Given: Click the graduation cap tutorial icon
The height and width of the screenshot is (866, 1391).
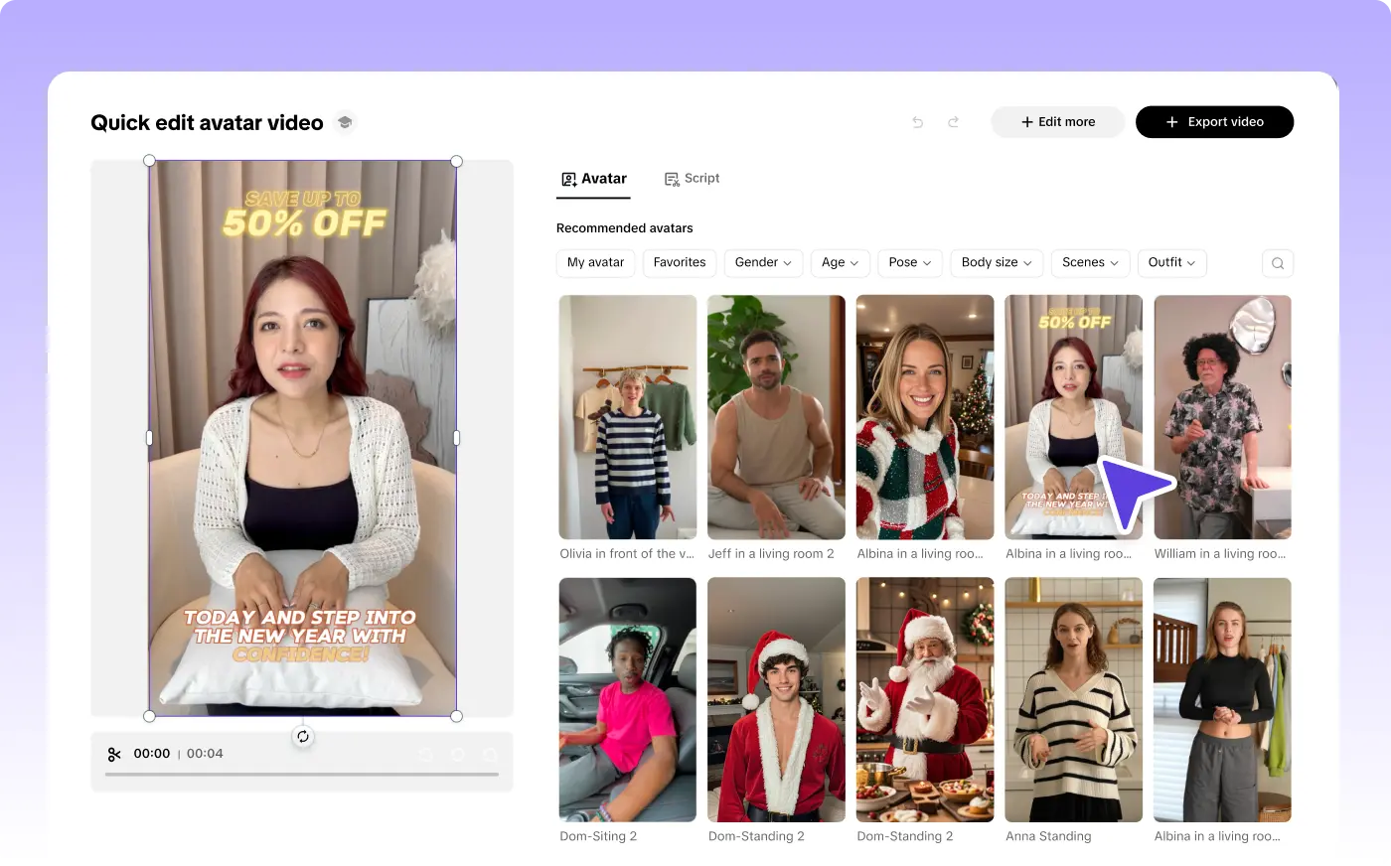Looking at the screenshot, I should tap(345, 122).
